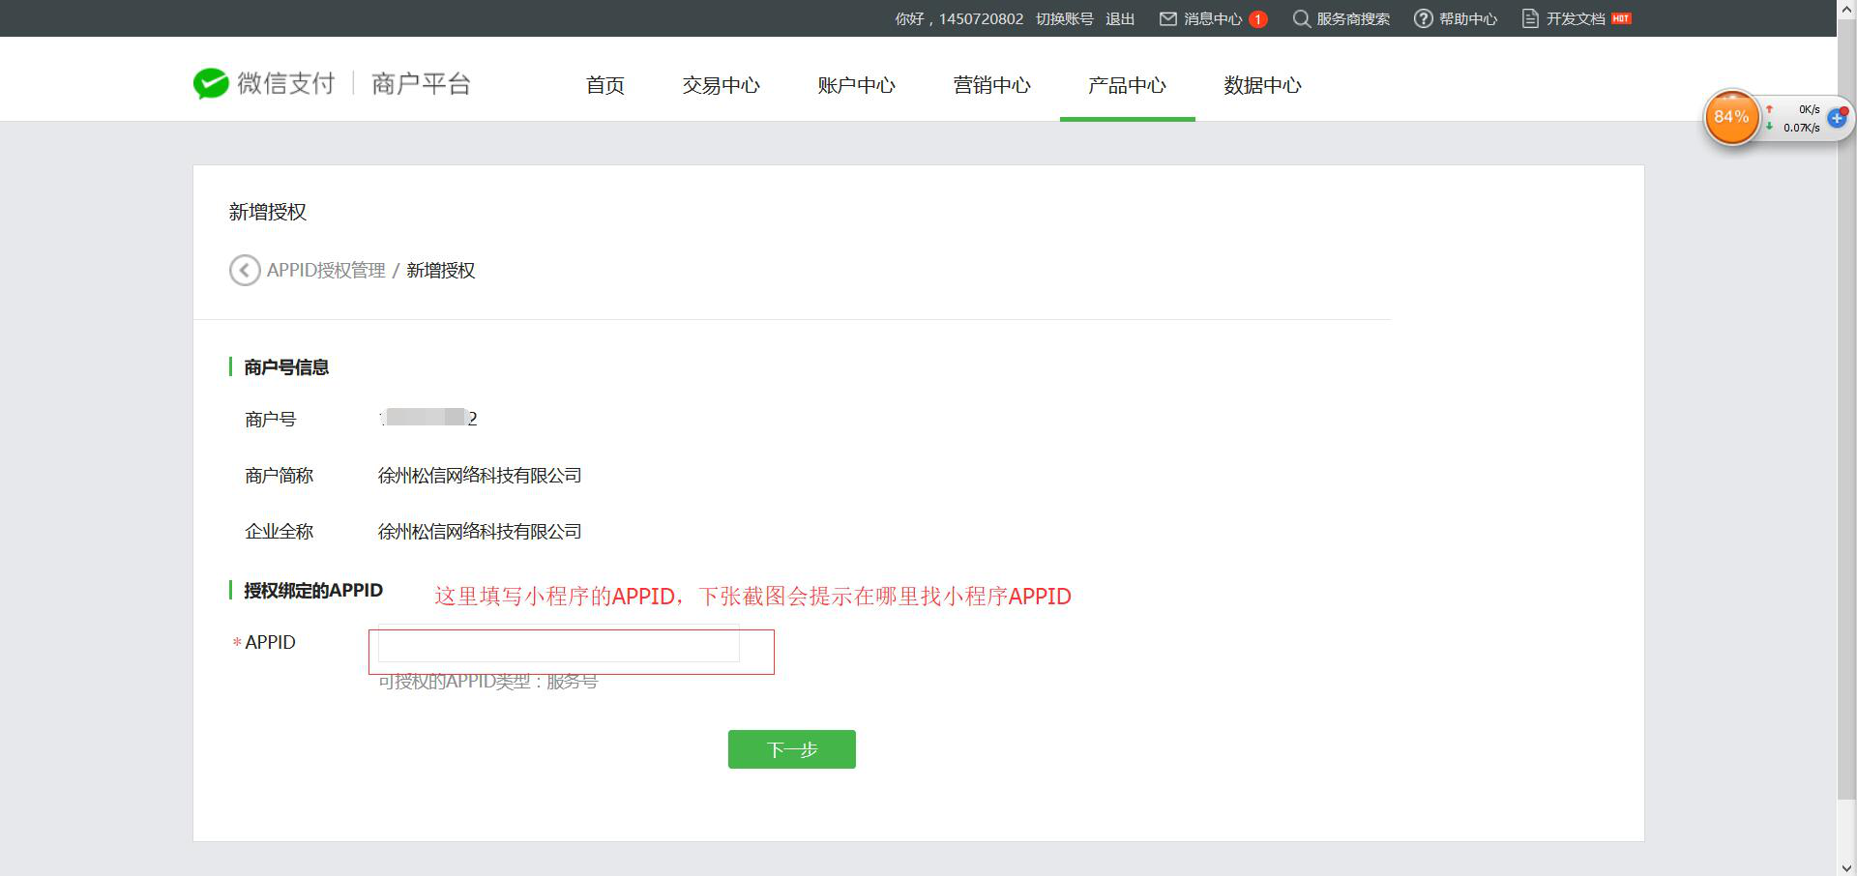This screenshot has height=876, width=1857.
Task: Click the red notification badge showing 1
Action: (x=1258, y=19)
